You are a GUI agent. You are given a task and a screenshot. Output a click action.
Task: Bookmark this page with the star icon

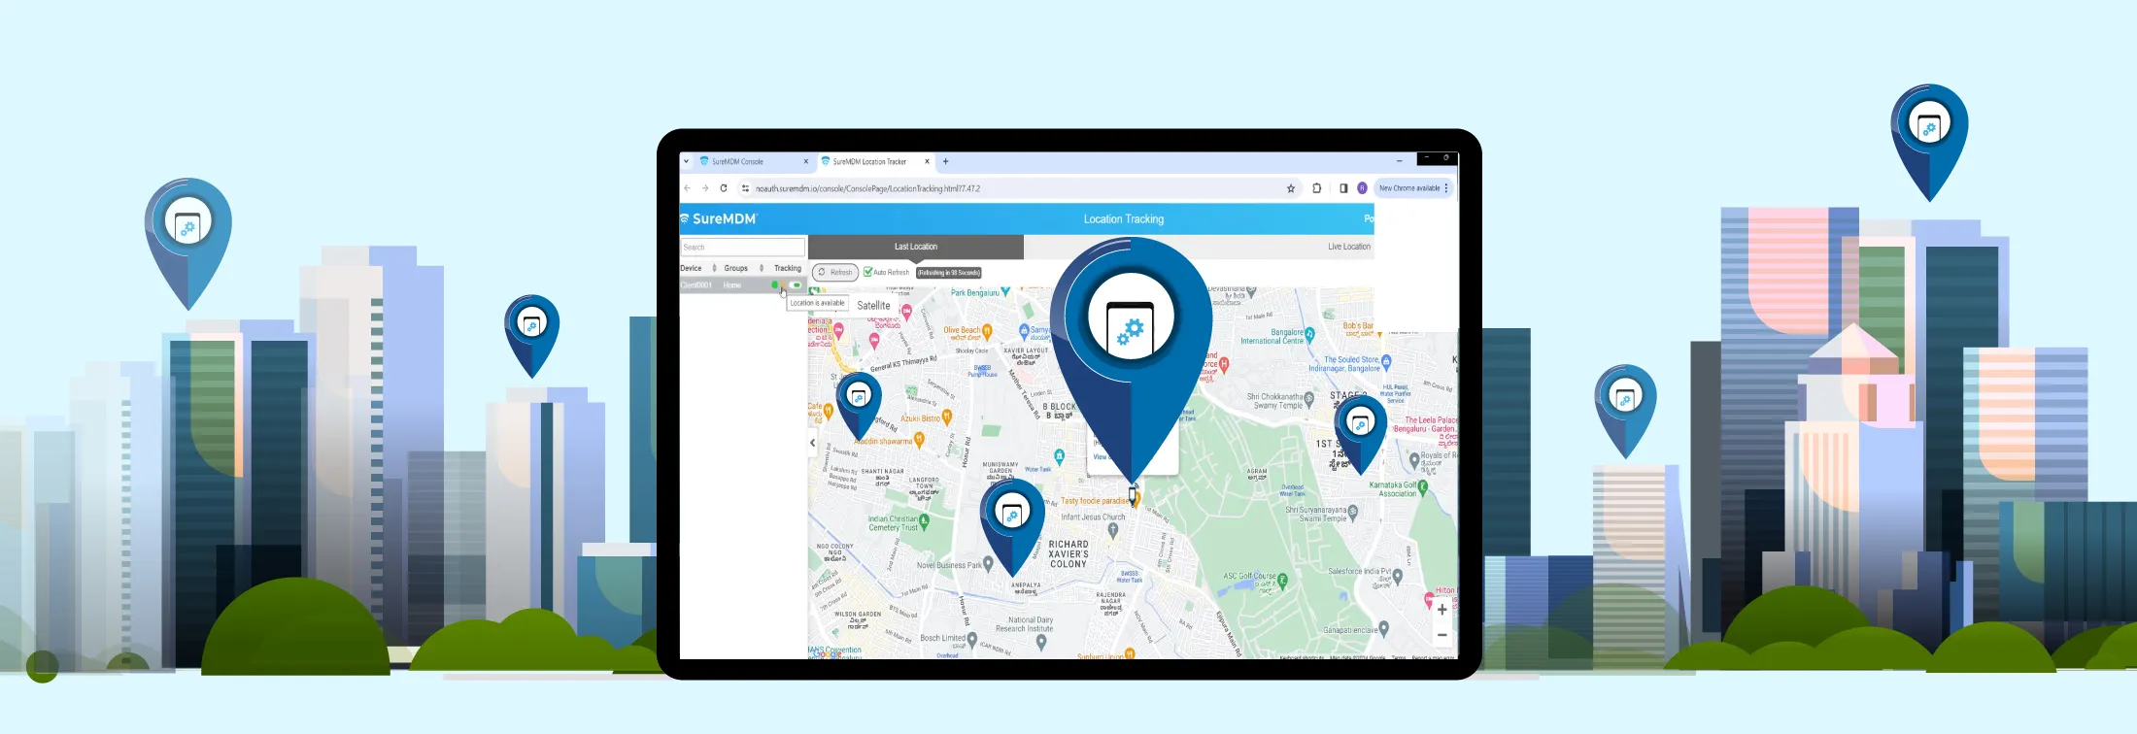(x=1291, y=188)
